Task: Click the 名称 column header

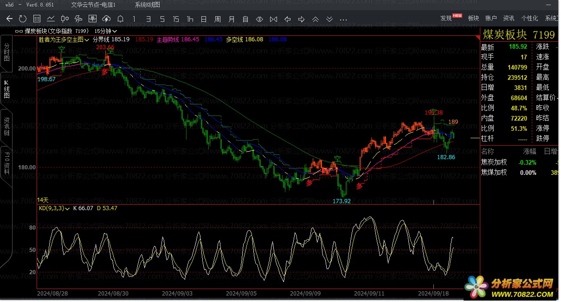Action: [x=488, y=152]
